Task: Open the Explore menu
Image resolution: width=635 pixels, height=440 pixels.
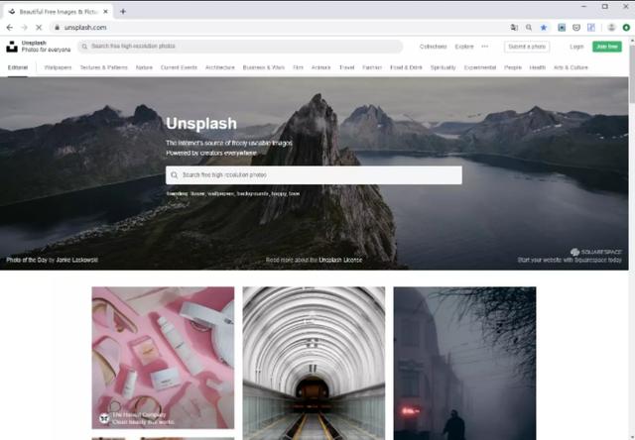Action: [x=464, y=47]
